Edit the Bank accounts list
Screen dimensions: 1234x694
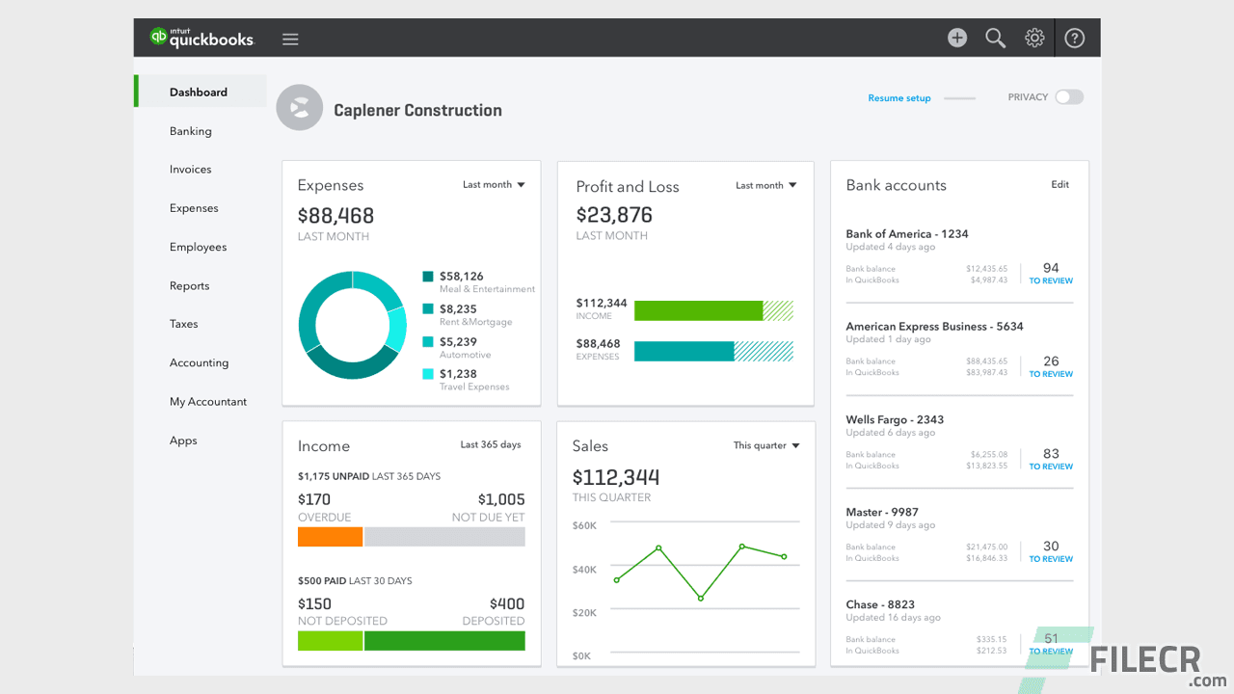point(1060,184)
